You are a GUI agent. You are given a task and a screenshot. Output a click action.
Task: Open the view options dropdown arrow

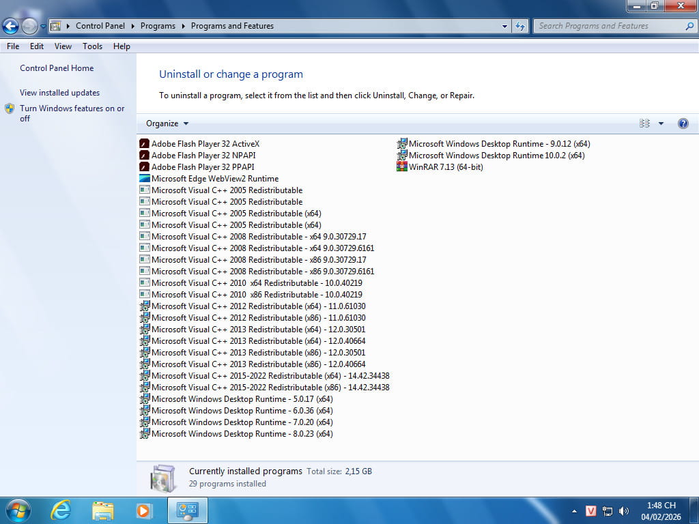(661, 123)
